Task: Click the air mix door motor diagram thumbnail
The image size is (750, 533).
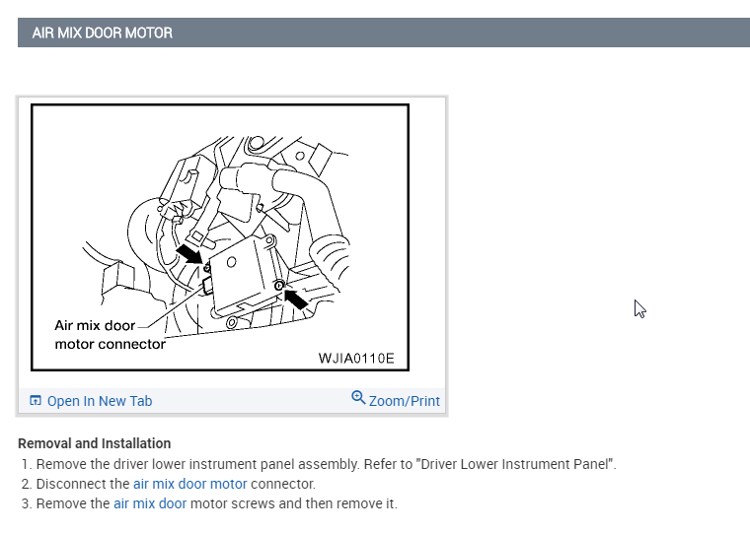Action: [220, 237]
